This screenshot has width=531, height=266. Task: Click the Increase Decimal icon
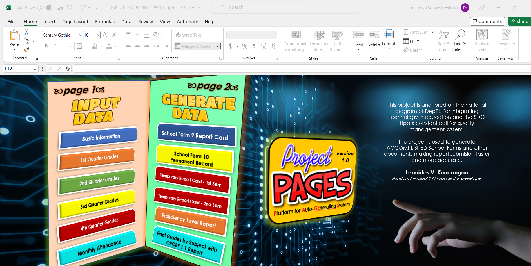[264, 46]
